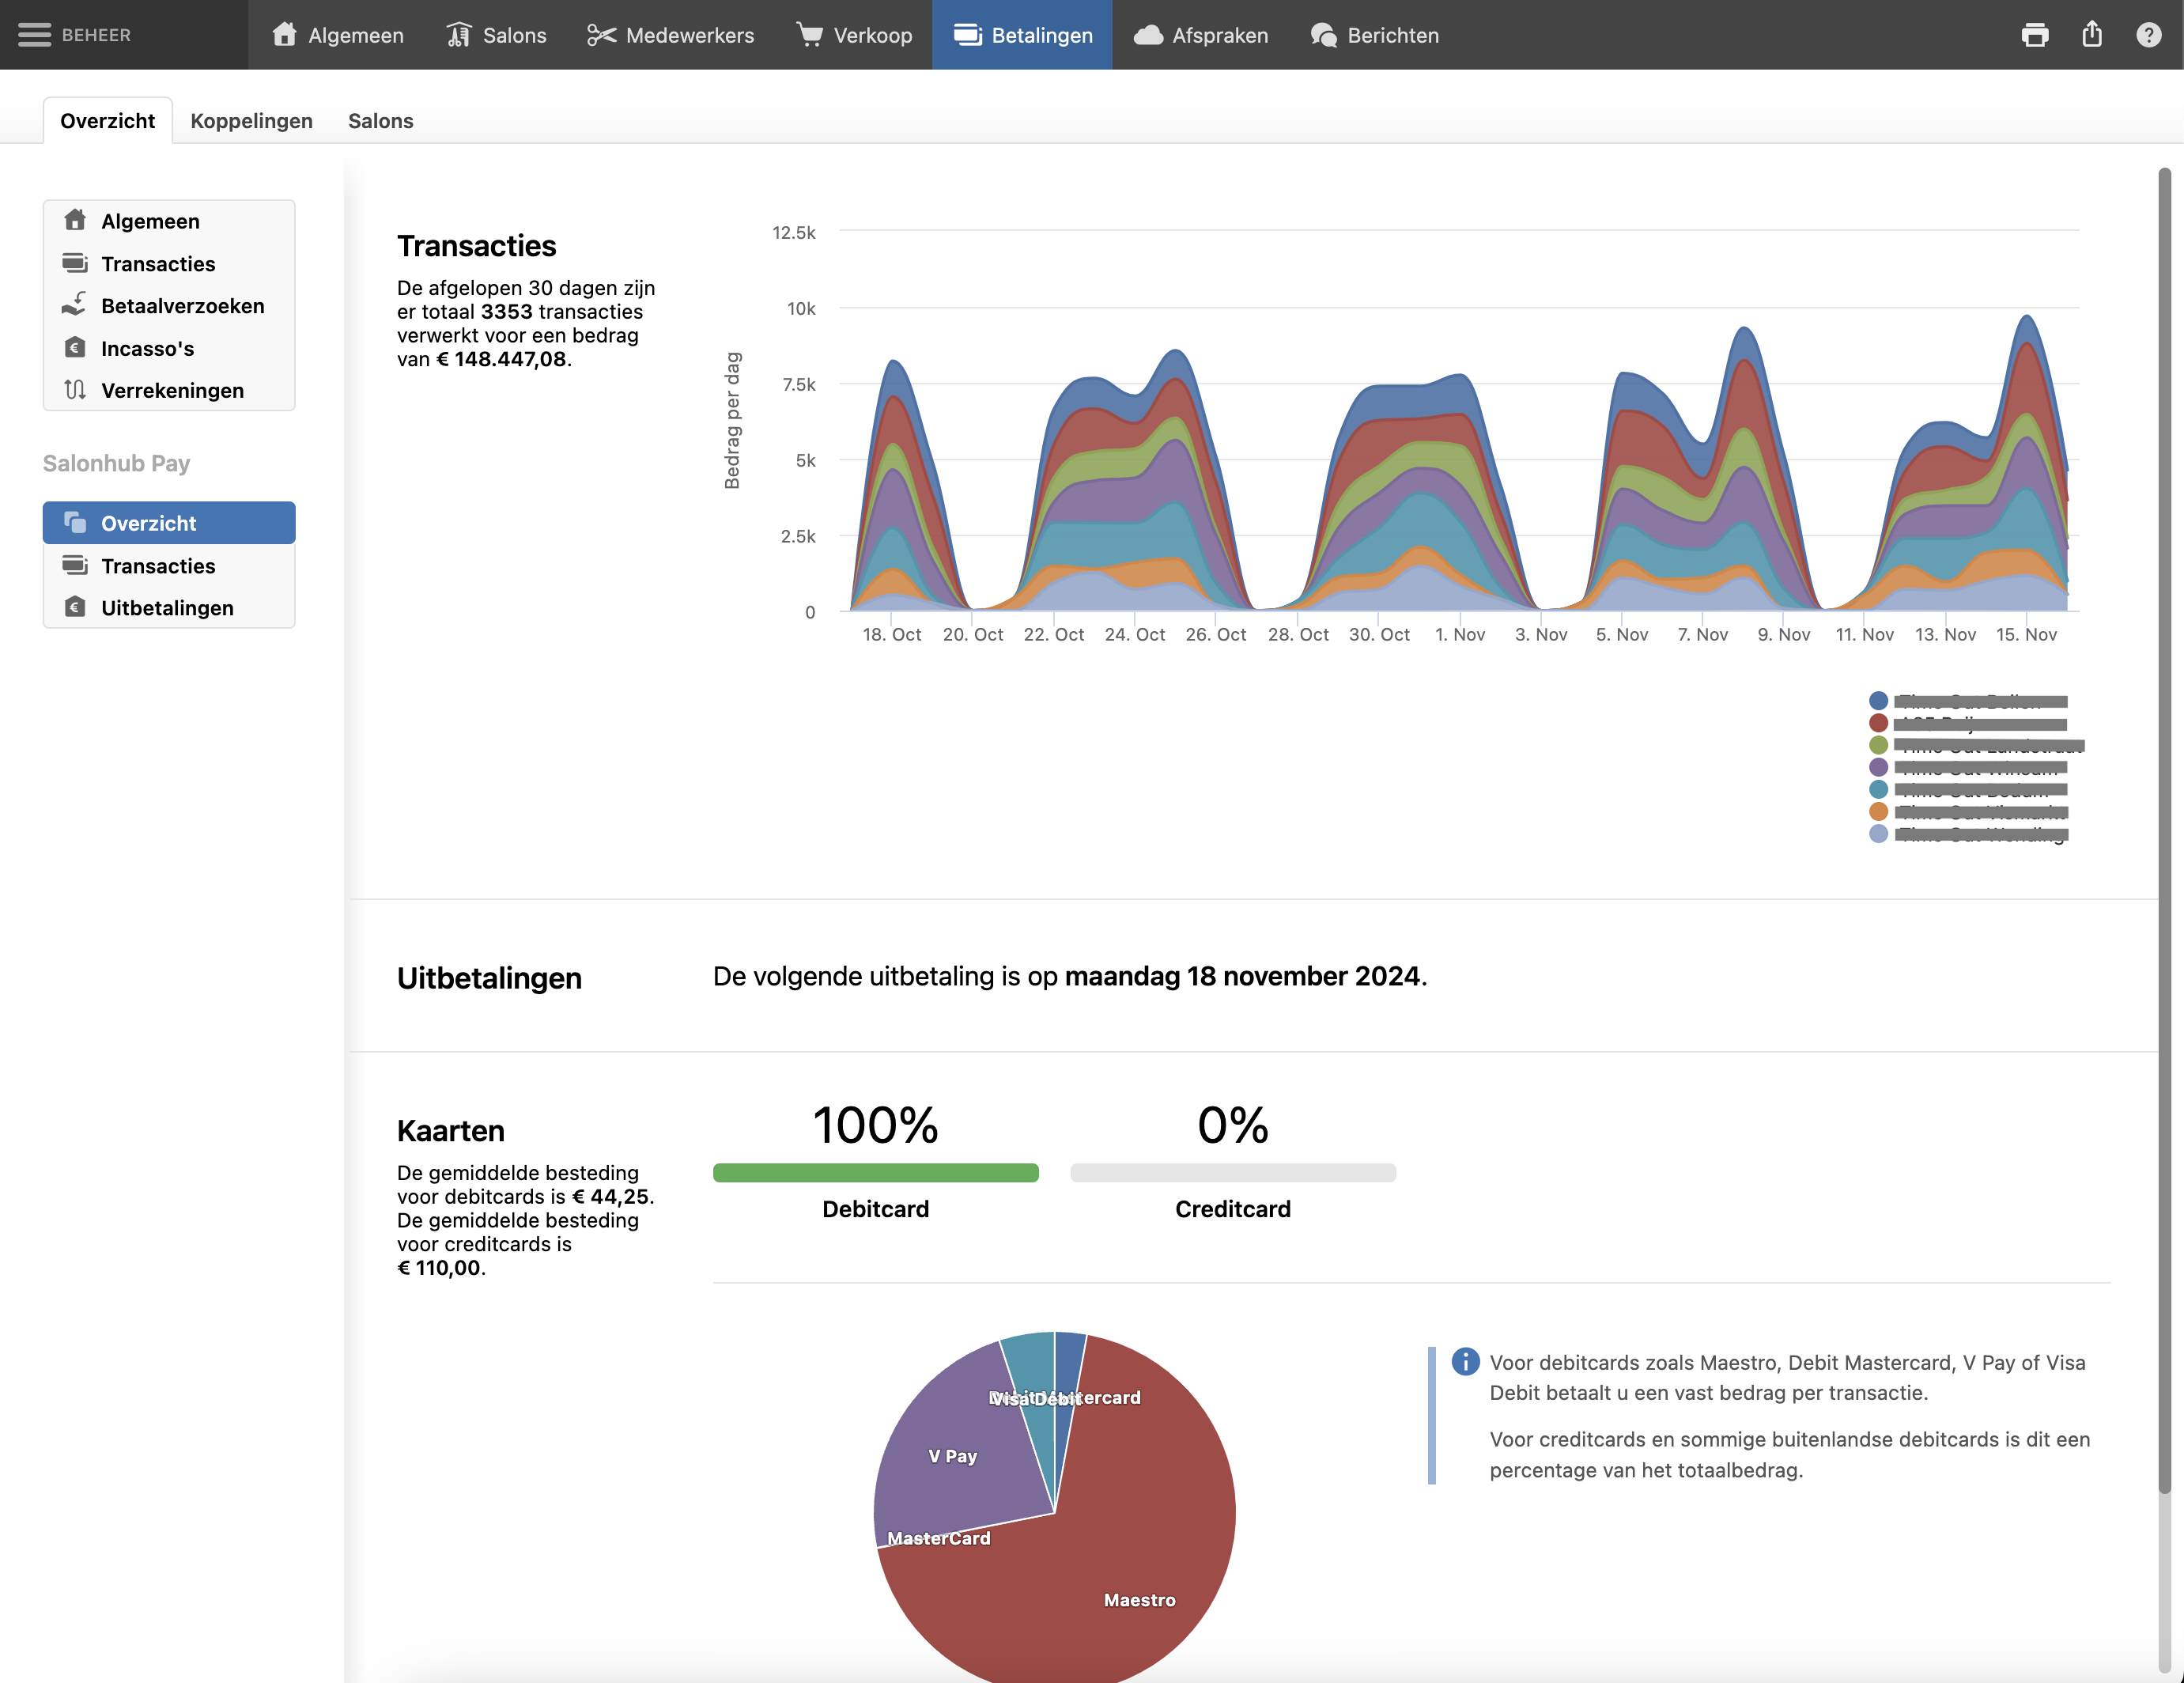Click the Uitbetalingen euro icon in sidebar
The width and height of the screenshot is (2184, 1683).
[x=75, y=607]
